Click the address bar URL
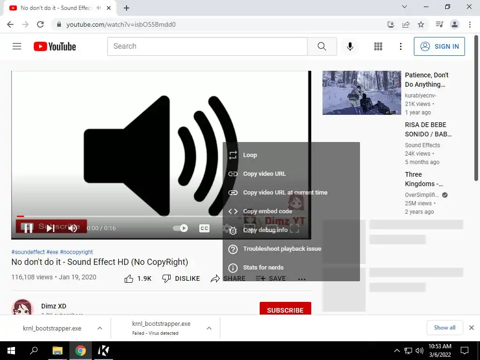The width and height of the screenshot is (480, 360). click(x=121, y=24)
